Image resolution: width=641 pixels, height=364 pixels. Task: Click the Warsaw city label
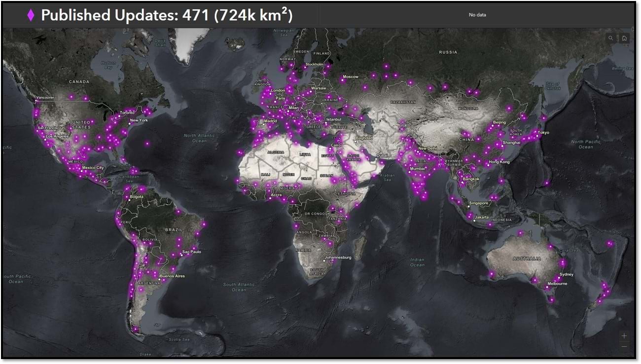click(319, 88)
